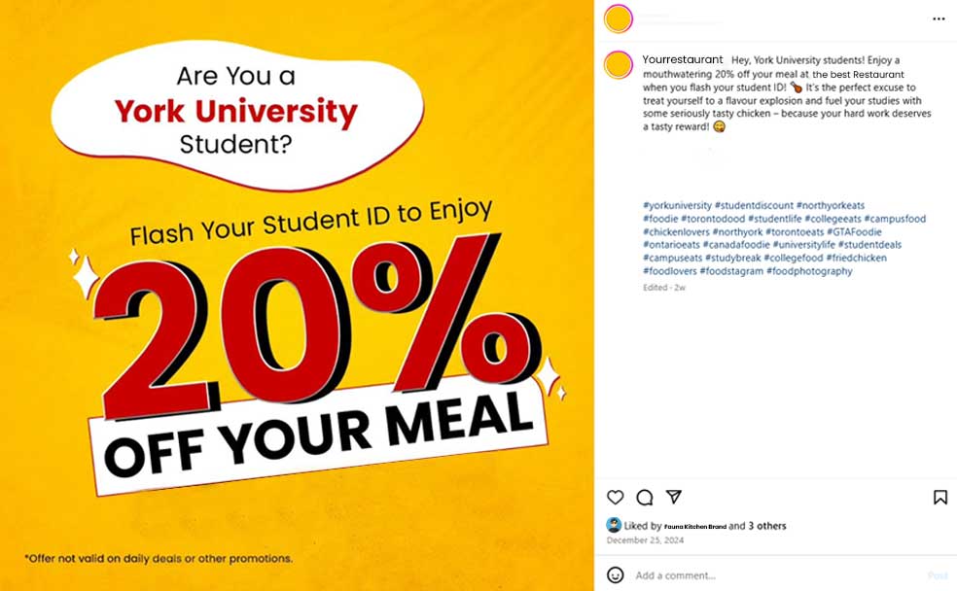The height and width of the screenshot is (591, 957).
Task: Open the #studentdiscount hashtag
Action: coord(754,206)
